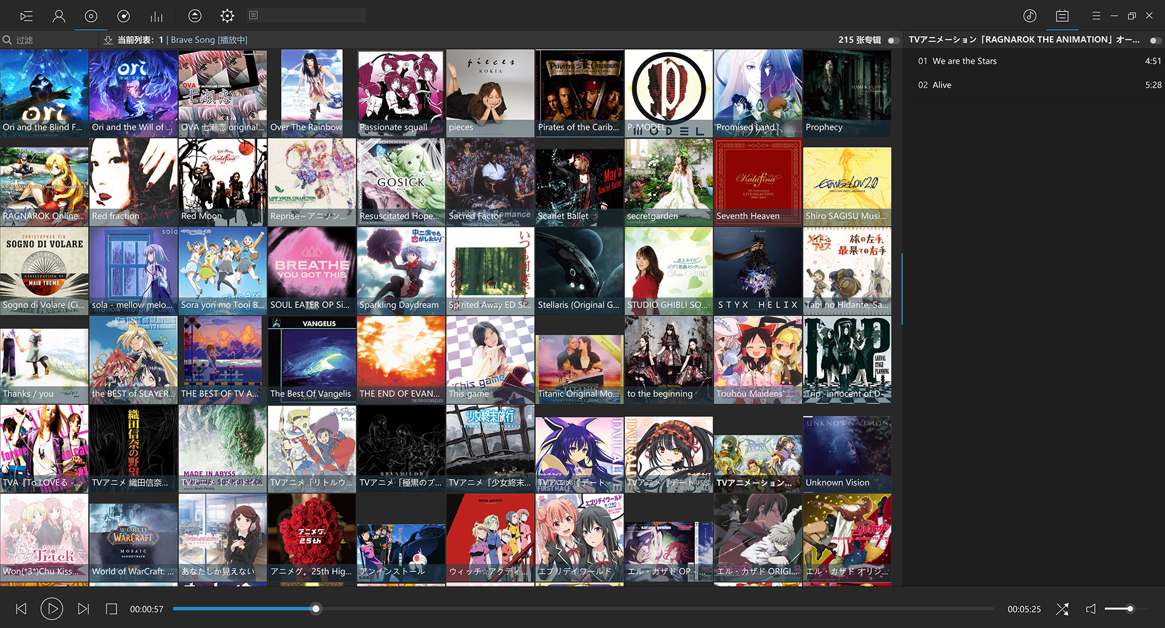Open the Thanks / you album
Screen dimensions: 1165x628
point(44,359)
